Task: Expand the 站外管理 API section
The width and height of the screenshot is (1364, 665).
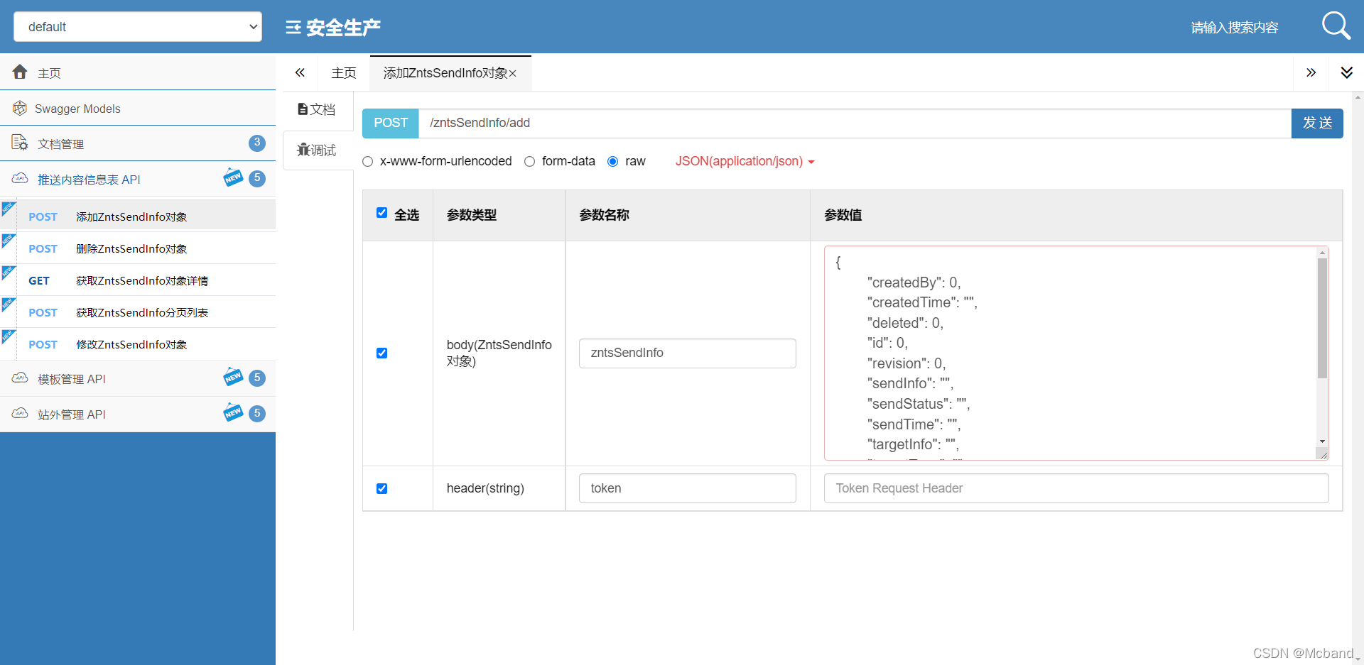Action: pos(71,414)
